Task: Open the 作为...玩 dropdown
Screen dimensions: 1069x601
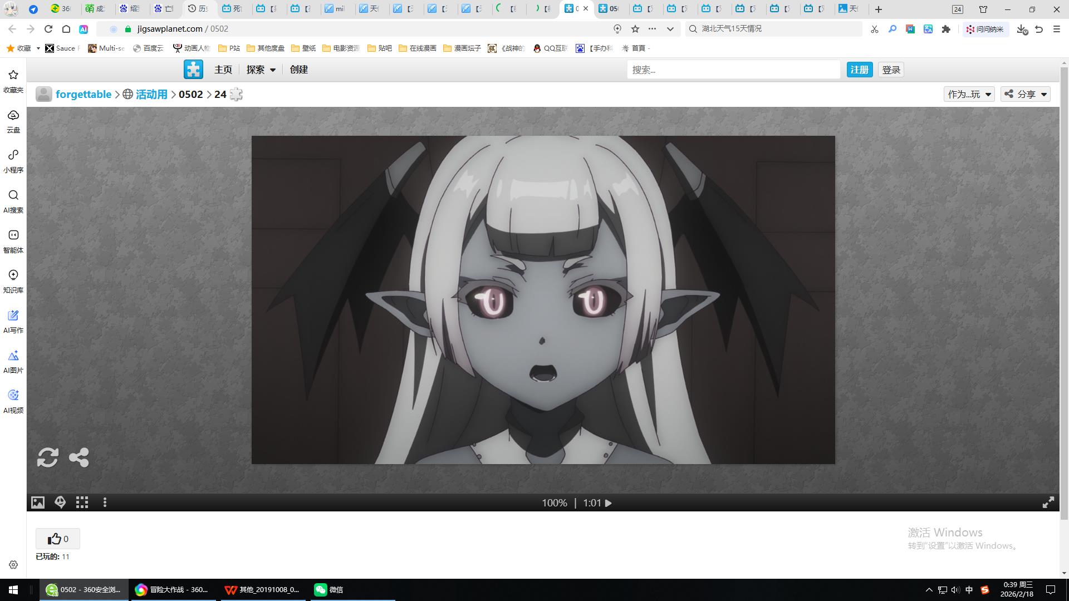Action: [969, 94]
